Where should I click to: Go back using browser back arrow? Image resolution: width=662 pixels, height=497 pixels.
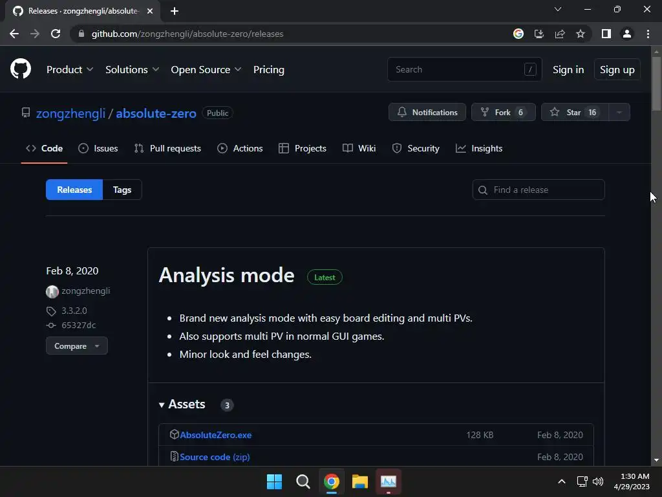14,34
